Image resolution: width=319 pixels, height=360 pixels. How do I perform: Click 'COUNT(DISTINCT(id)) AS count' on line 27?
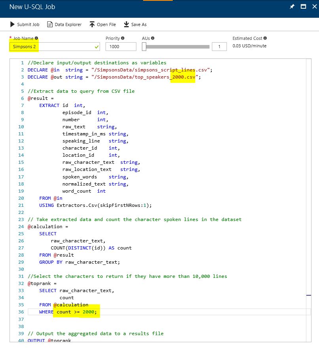[91, 248]
